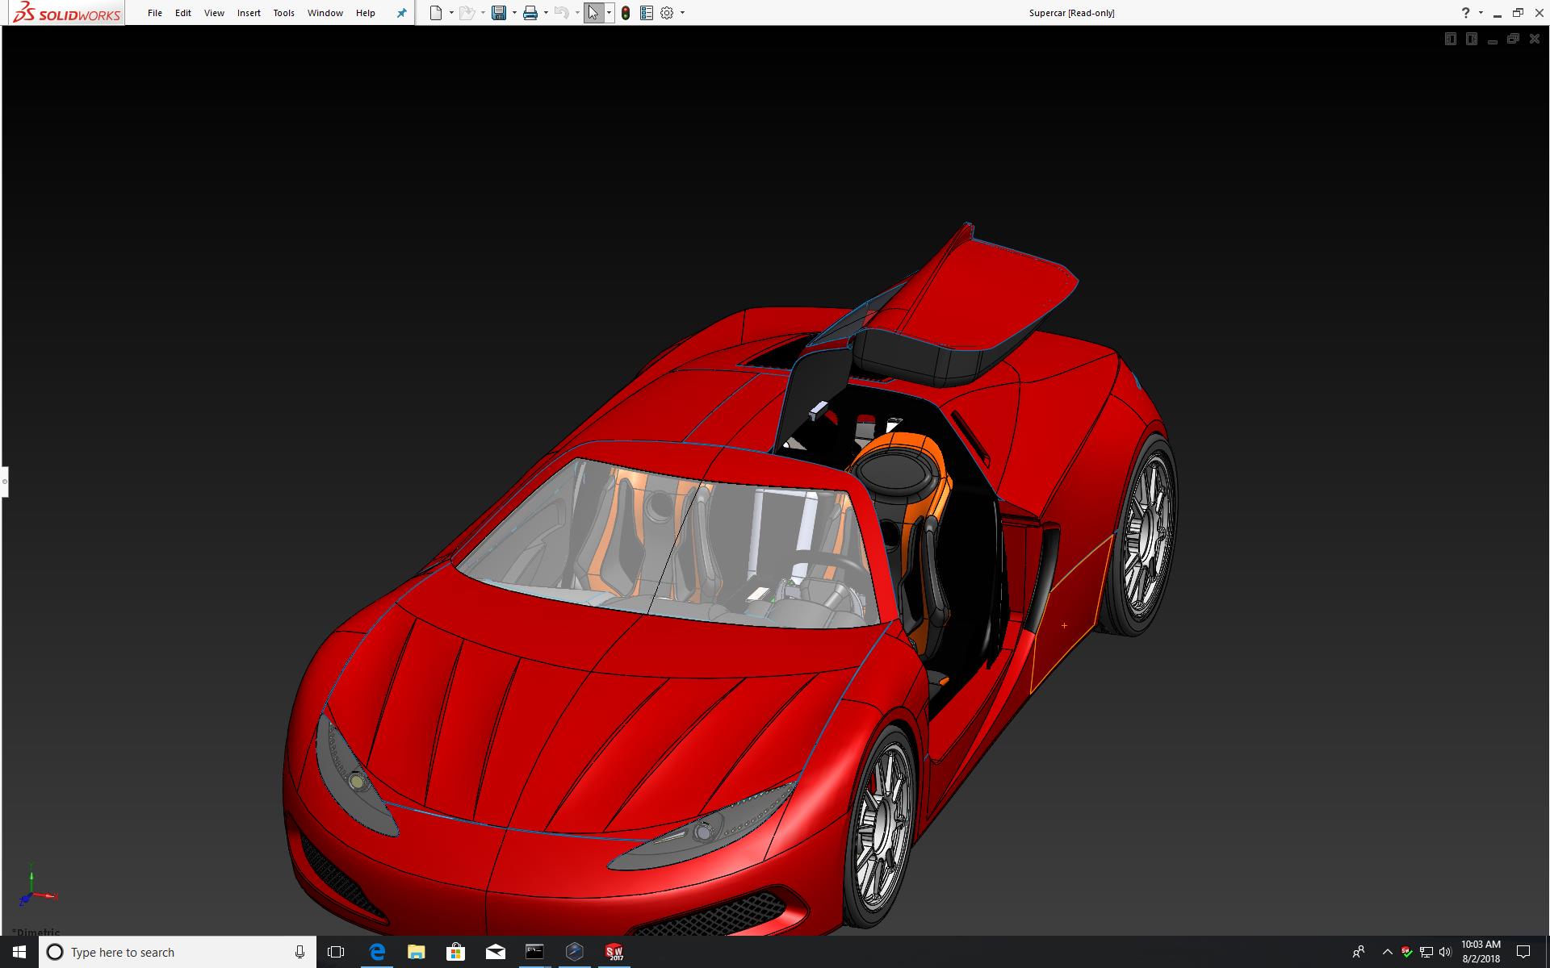Expand the Options gear dropdown arrow

[682, 13]
